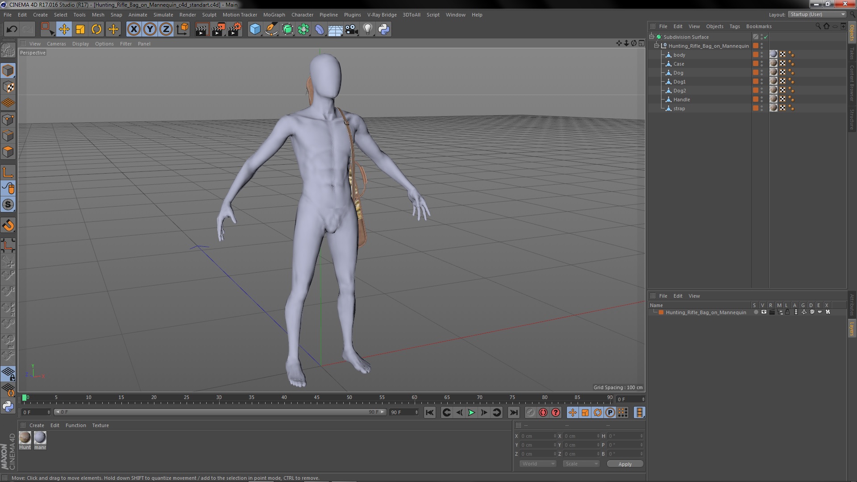The width and height of the screenshot is (857, 482).
Task: Open the Scale mode dropdown
Action: coord(581,464)
